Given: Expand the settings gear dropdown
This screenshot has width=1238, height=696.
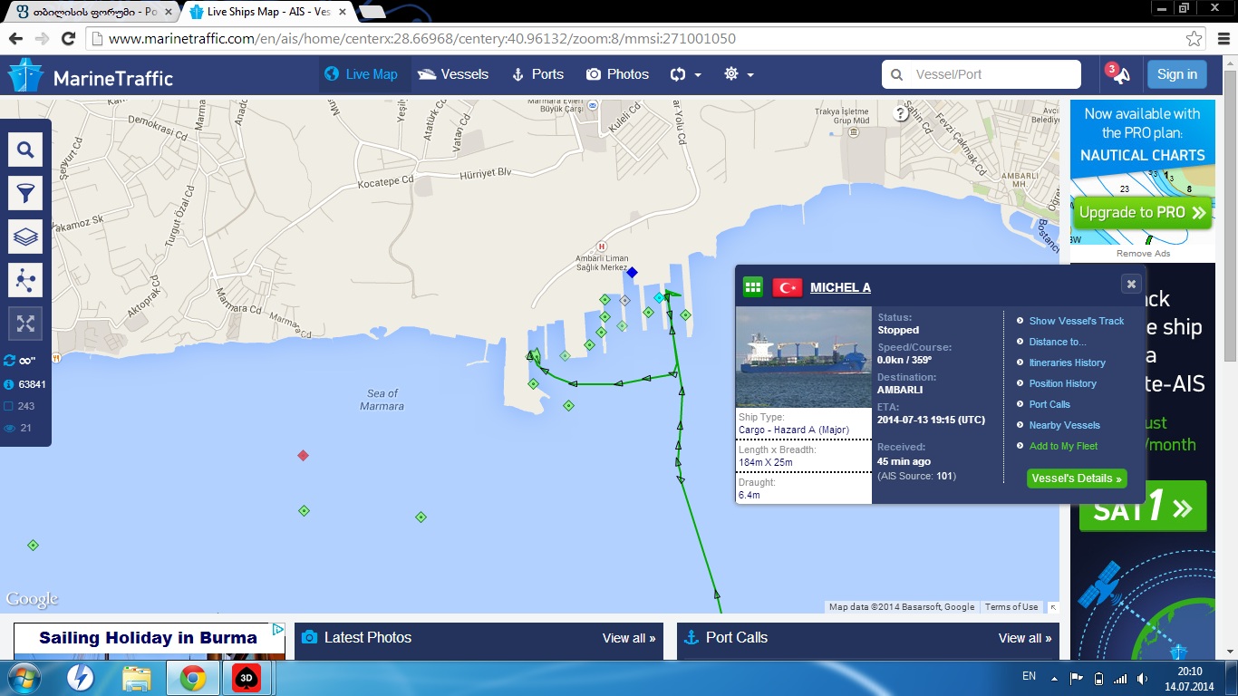Looking at the screenshot, I should pyautogui.click(x=739, y=74).
